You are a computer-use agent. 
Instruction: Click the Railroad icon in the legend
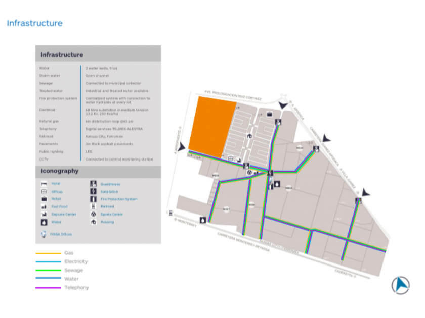coord(93,206)
